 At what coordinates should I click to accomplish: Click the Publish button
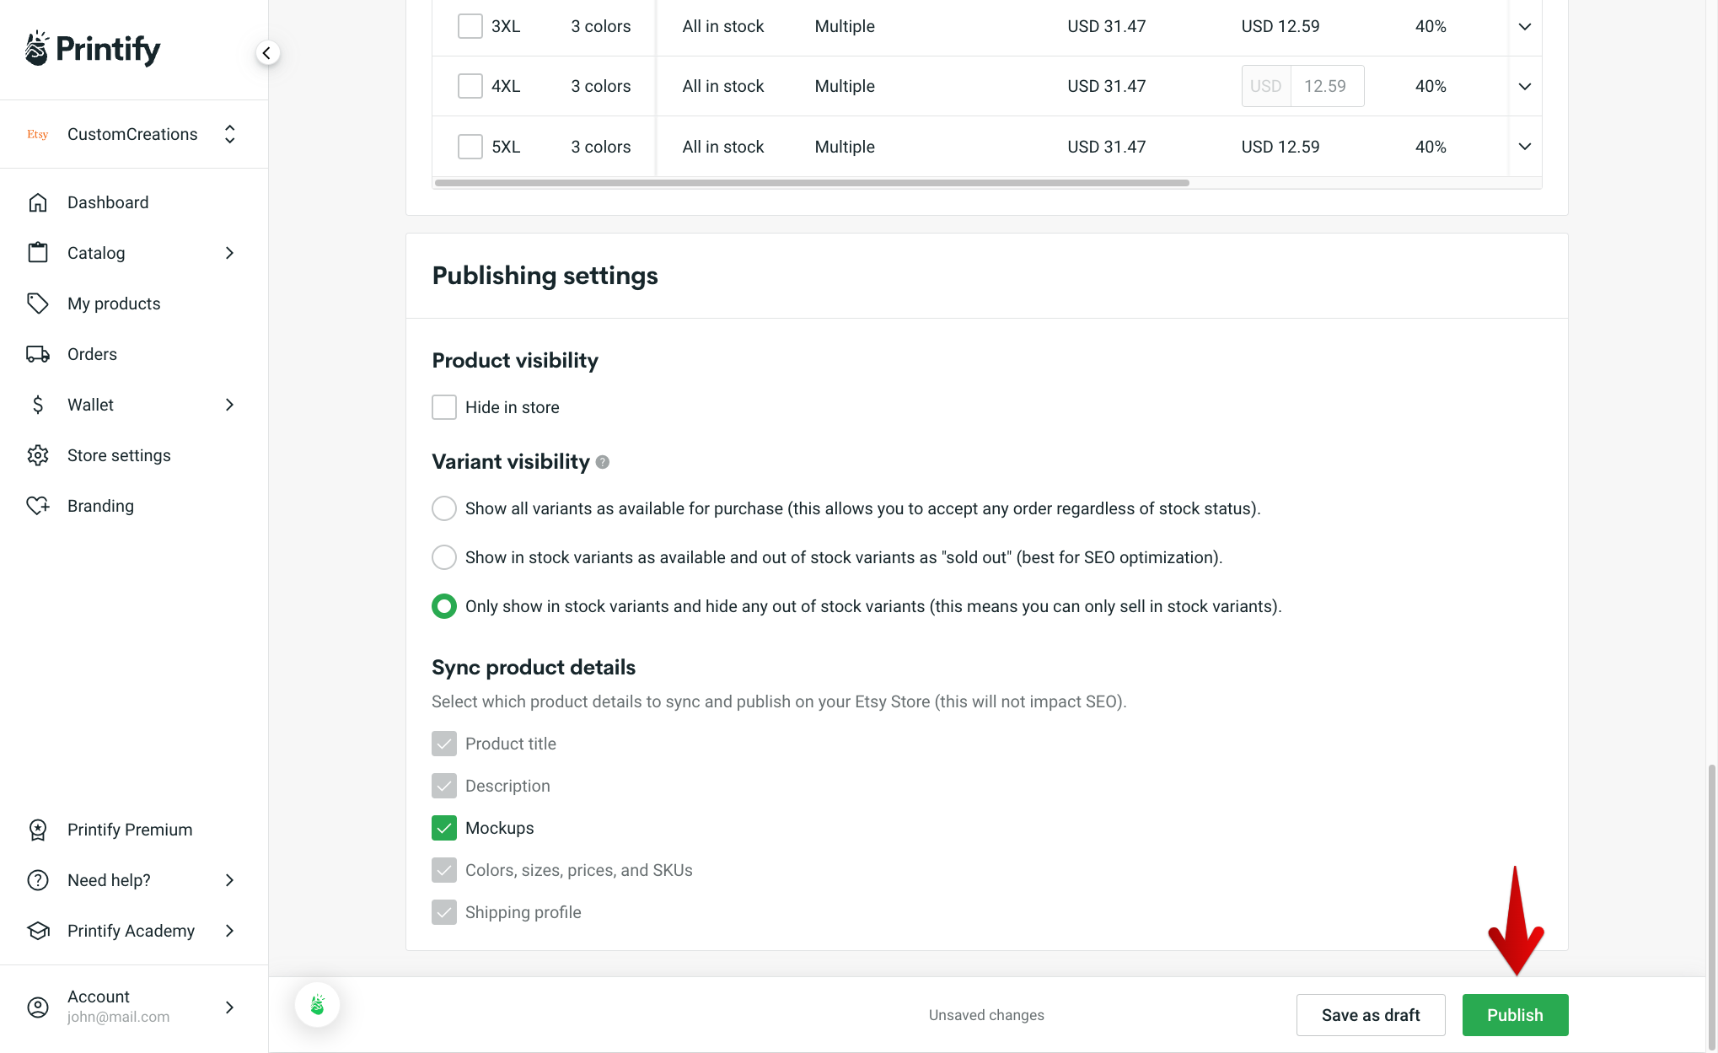tap(1515, 1015)
